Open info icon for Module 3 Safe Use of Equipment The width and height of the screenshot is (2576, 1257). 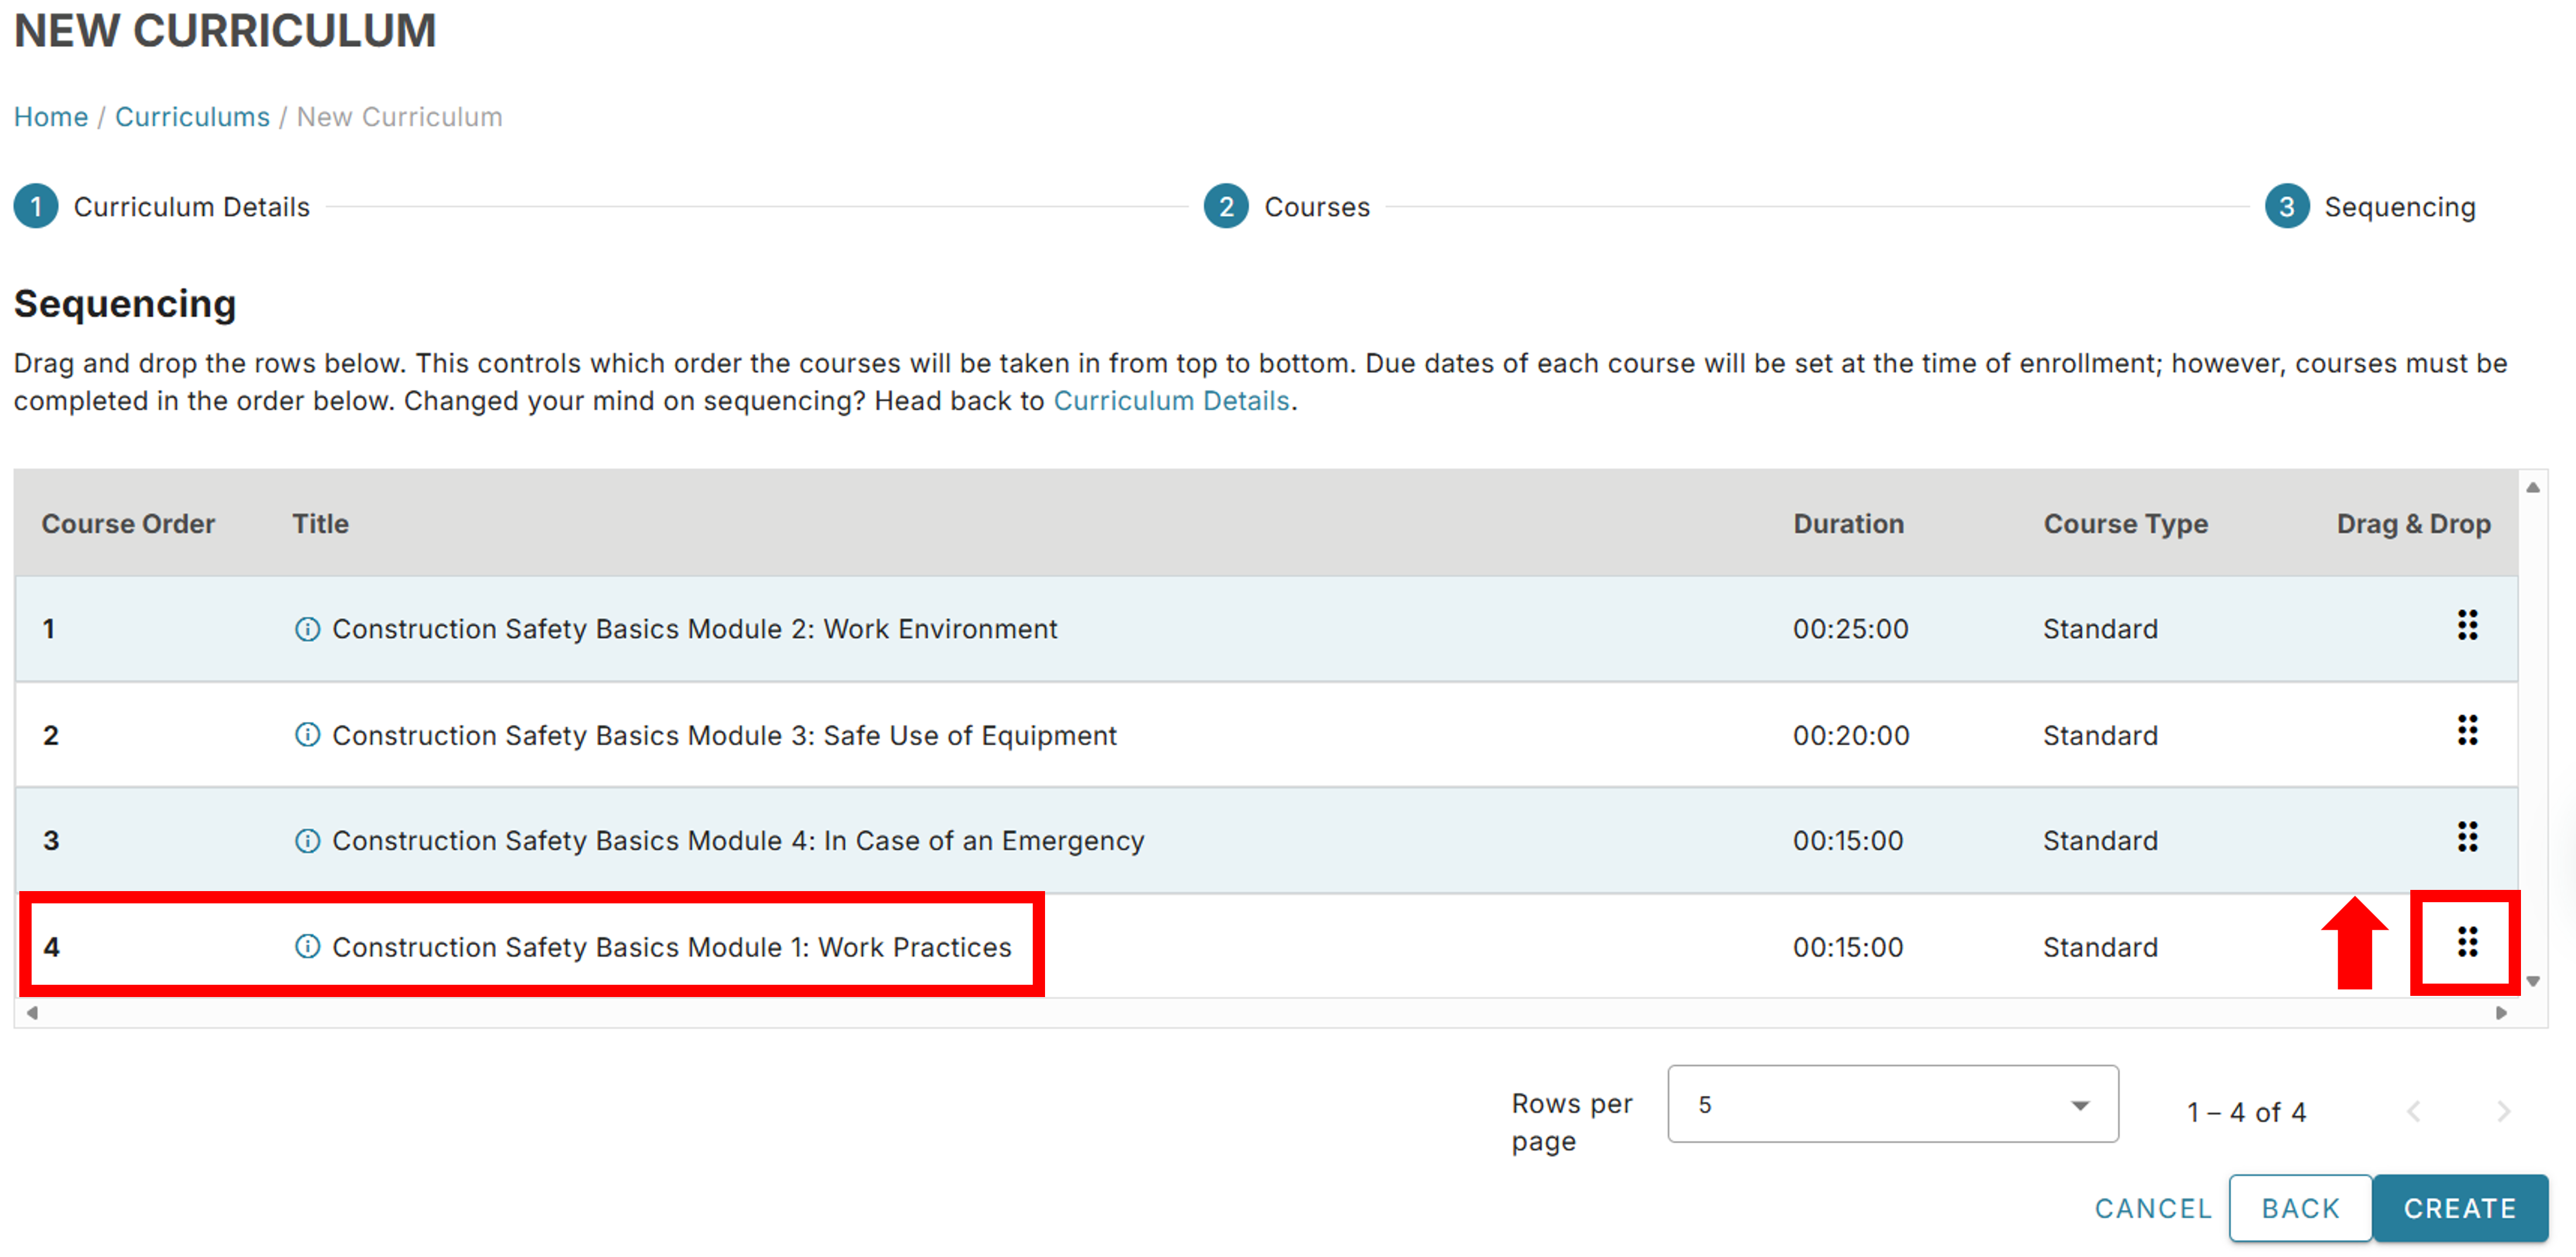click(x=307, y=735)
